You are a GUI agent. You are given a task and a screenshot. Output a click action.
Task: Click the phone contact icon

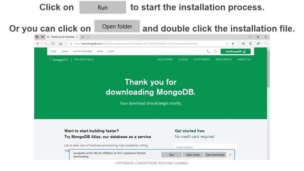coord(209,51)
